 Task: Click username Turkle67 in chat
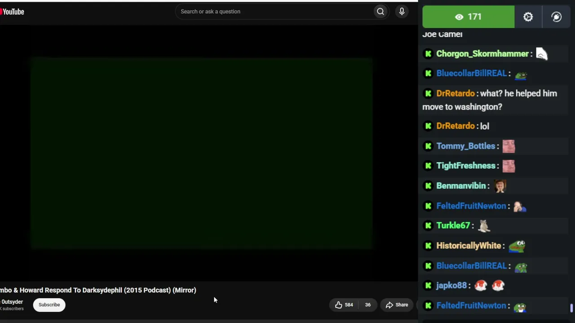(x=453, y=226)
